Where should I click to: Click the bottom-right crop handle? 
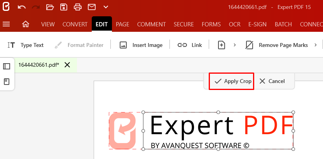pos(293,149)
